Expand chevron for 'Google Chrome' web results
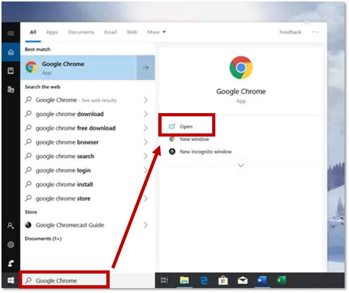 click(x=146, y=100)
